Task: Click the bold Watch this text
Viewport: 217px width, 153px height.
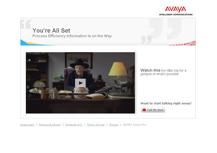Action: (x=150, y=70)
